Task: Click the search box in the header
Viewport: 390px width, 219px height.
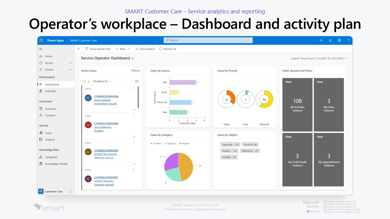Action: (x=208, y=40)
